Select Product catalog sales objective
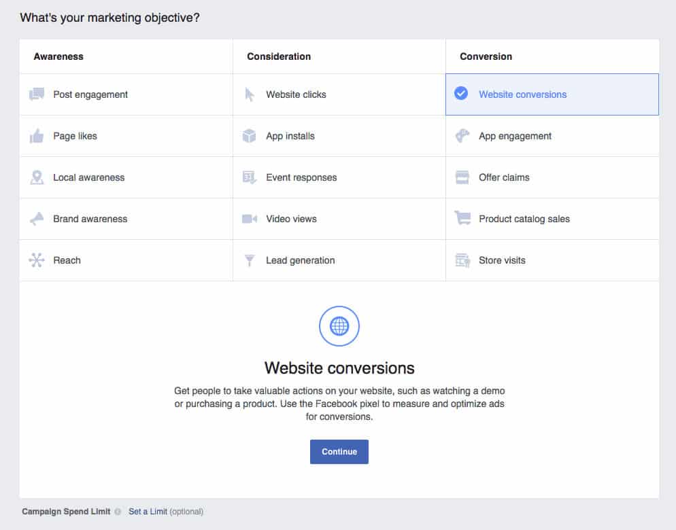Viewport: 676px width, 530px height. (552, 219)
